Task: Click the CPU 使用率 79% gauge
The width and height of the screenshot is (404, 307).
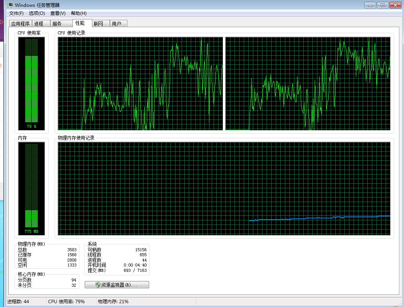Action: pos(31,84)
